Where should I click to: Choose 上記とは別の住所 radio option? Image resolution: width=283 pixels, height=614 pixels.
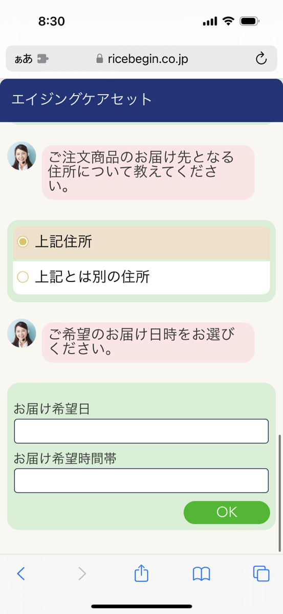tap(141, 277)
